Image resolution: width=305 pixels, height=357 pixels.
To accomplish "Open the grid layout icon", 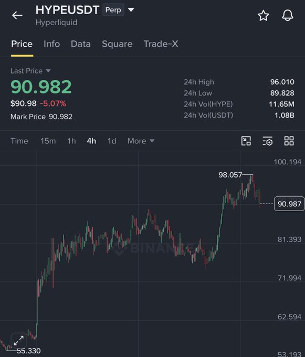I will [289, 141].
